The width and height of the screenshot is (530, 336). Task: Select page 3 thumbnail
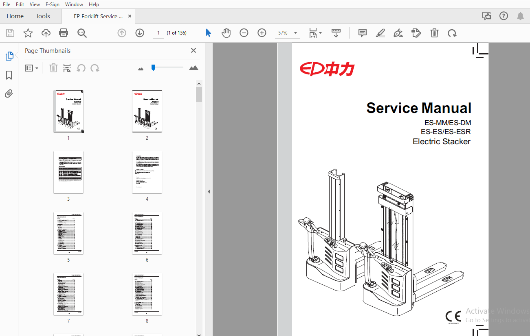pyautogui.click(x=68, y=172)
